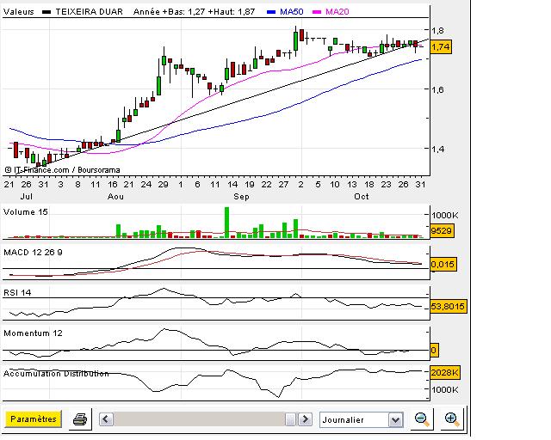Click the IT-Finance.com / Boursorama credit
Screen dimensions: 551x440
(x=63, y=170)
